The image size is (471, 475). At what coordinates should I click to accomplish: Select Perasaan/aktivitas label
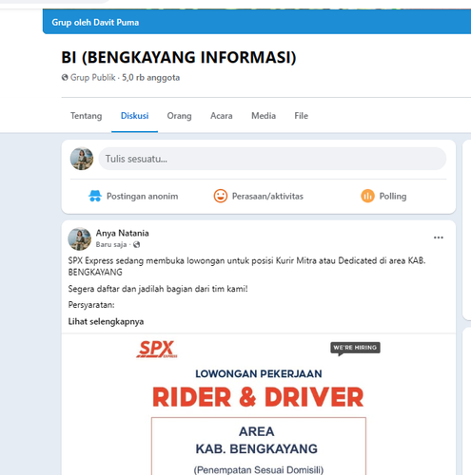coord(267,197)
